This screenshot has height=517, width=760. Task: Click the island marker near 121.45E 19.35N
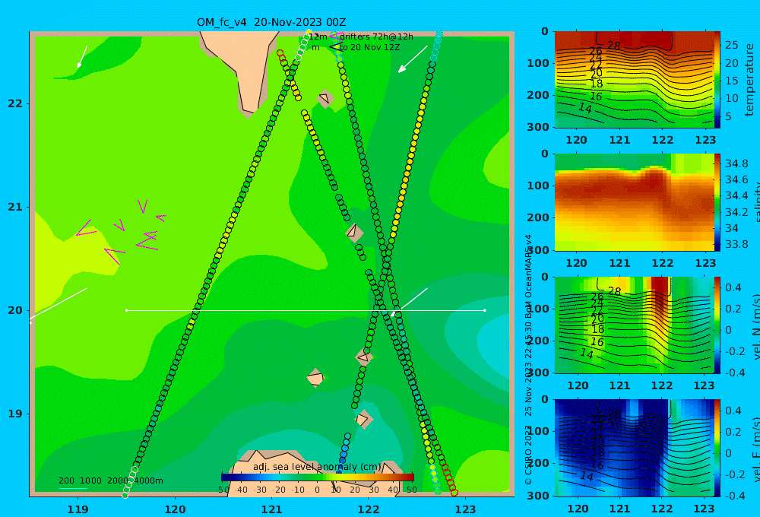[315, 378]
